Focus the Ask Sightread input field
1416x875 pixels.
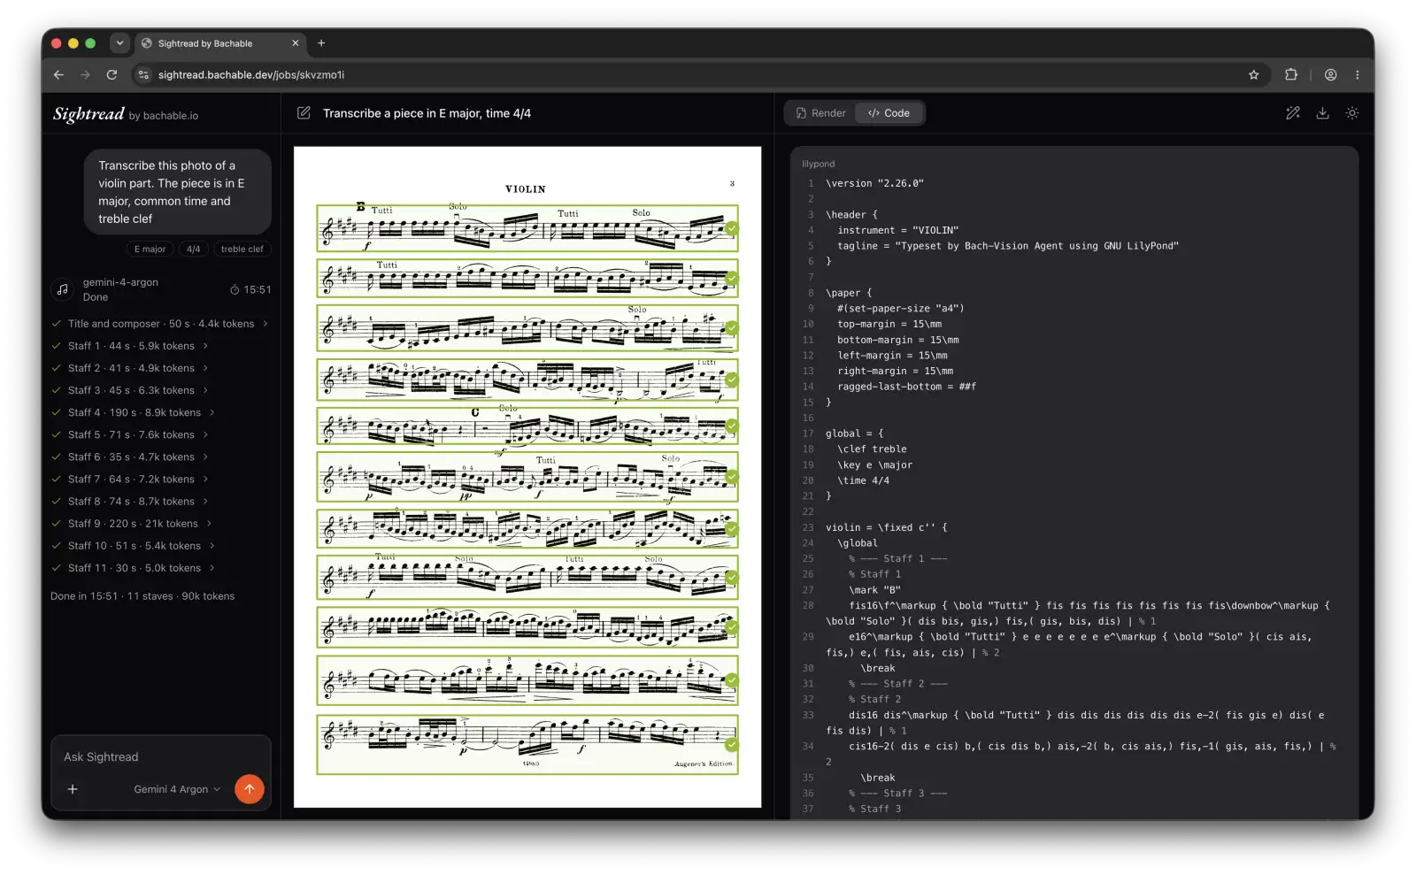click(x=161, y=757)
